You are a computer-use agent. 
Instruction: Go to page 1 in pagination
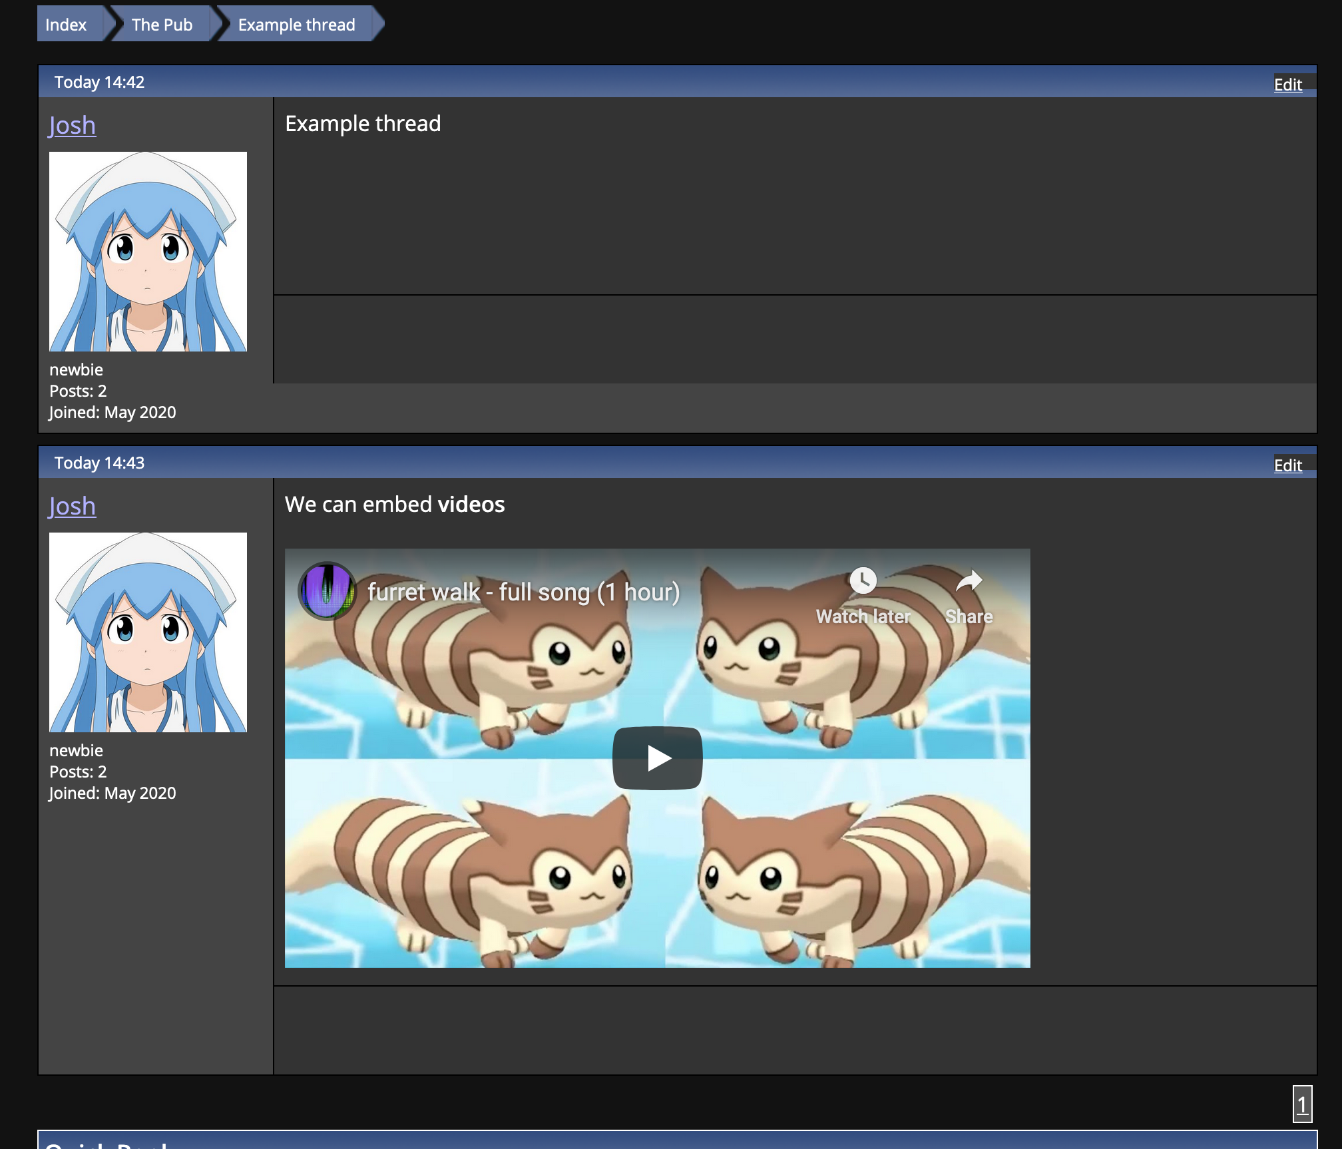[x=1302, y=1104]
